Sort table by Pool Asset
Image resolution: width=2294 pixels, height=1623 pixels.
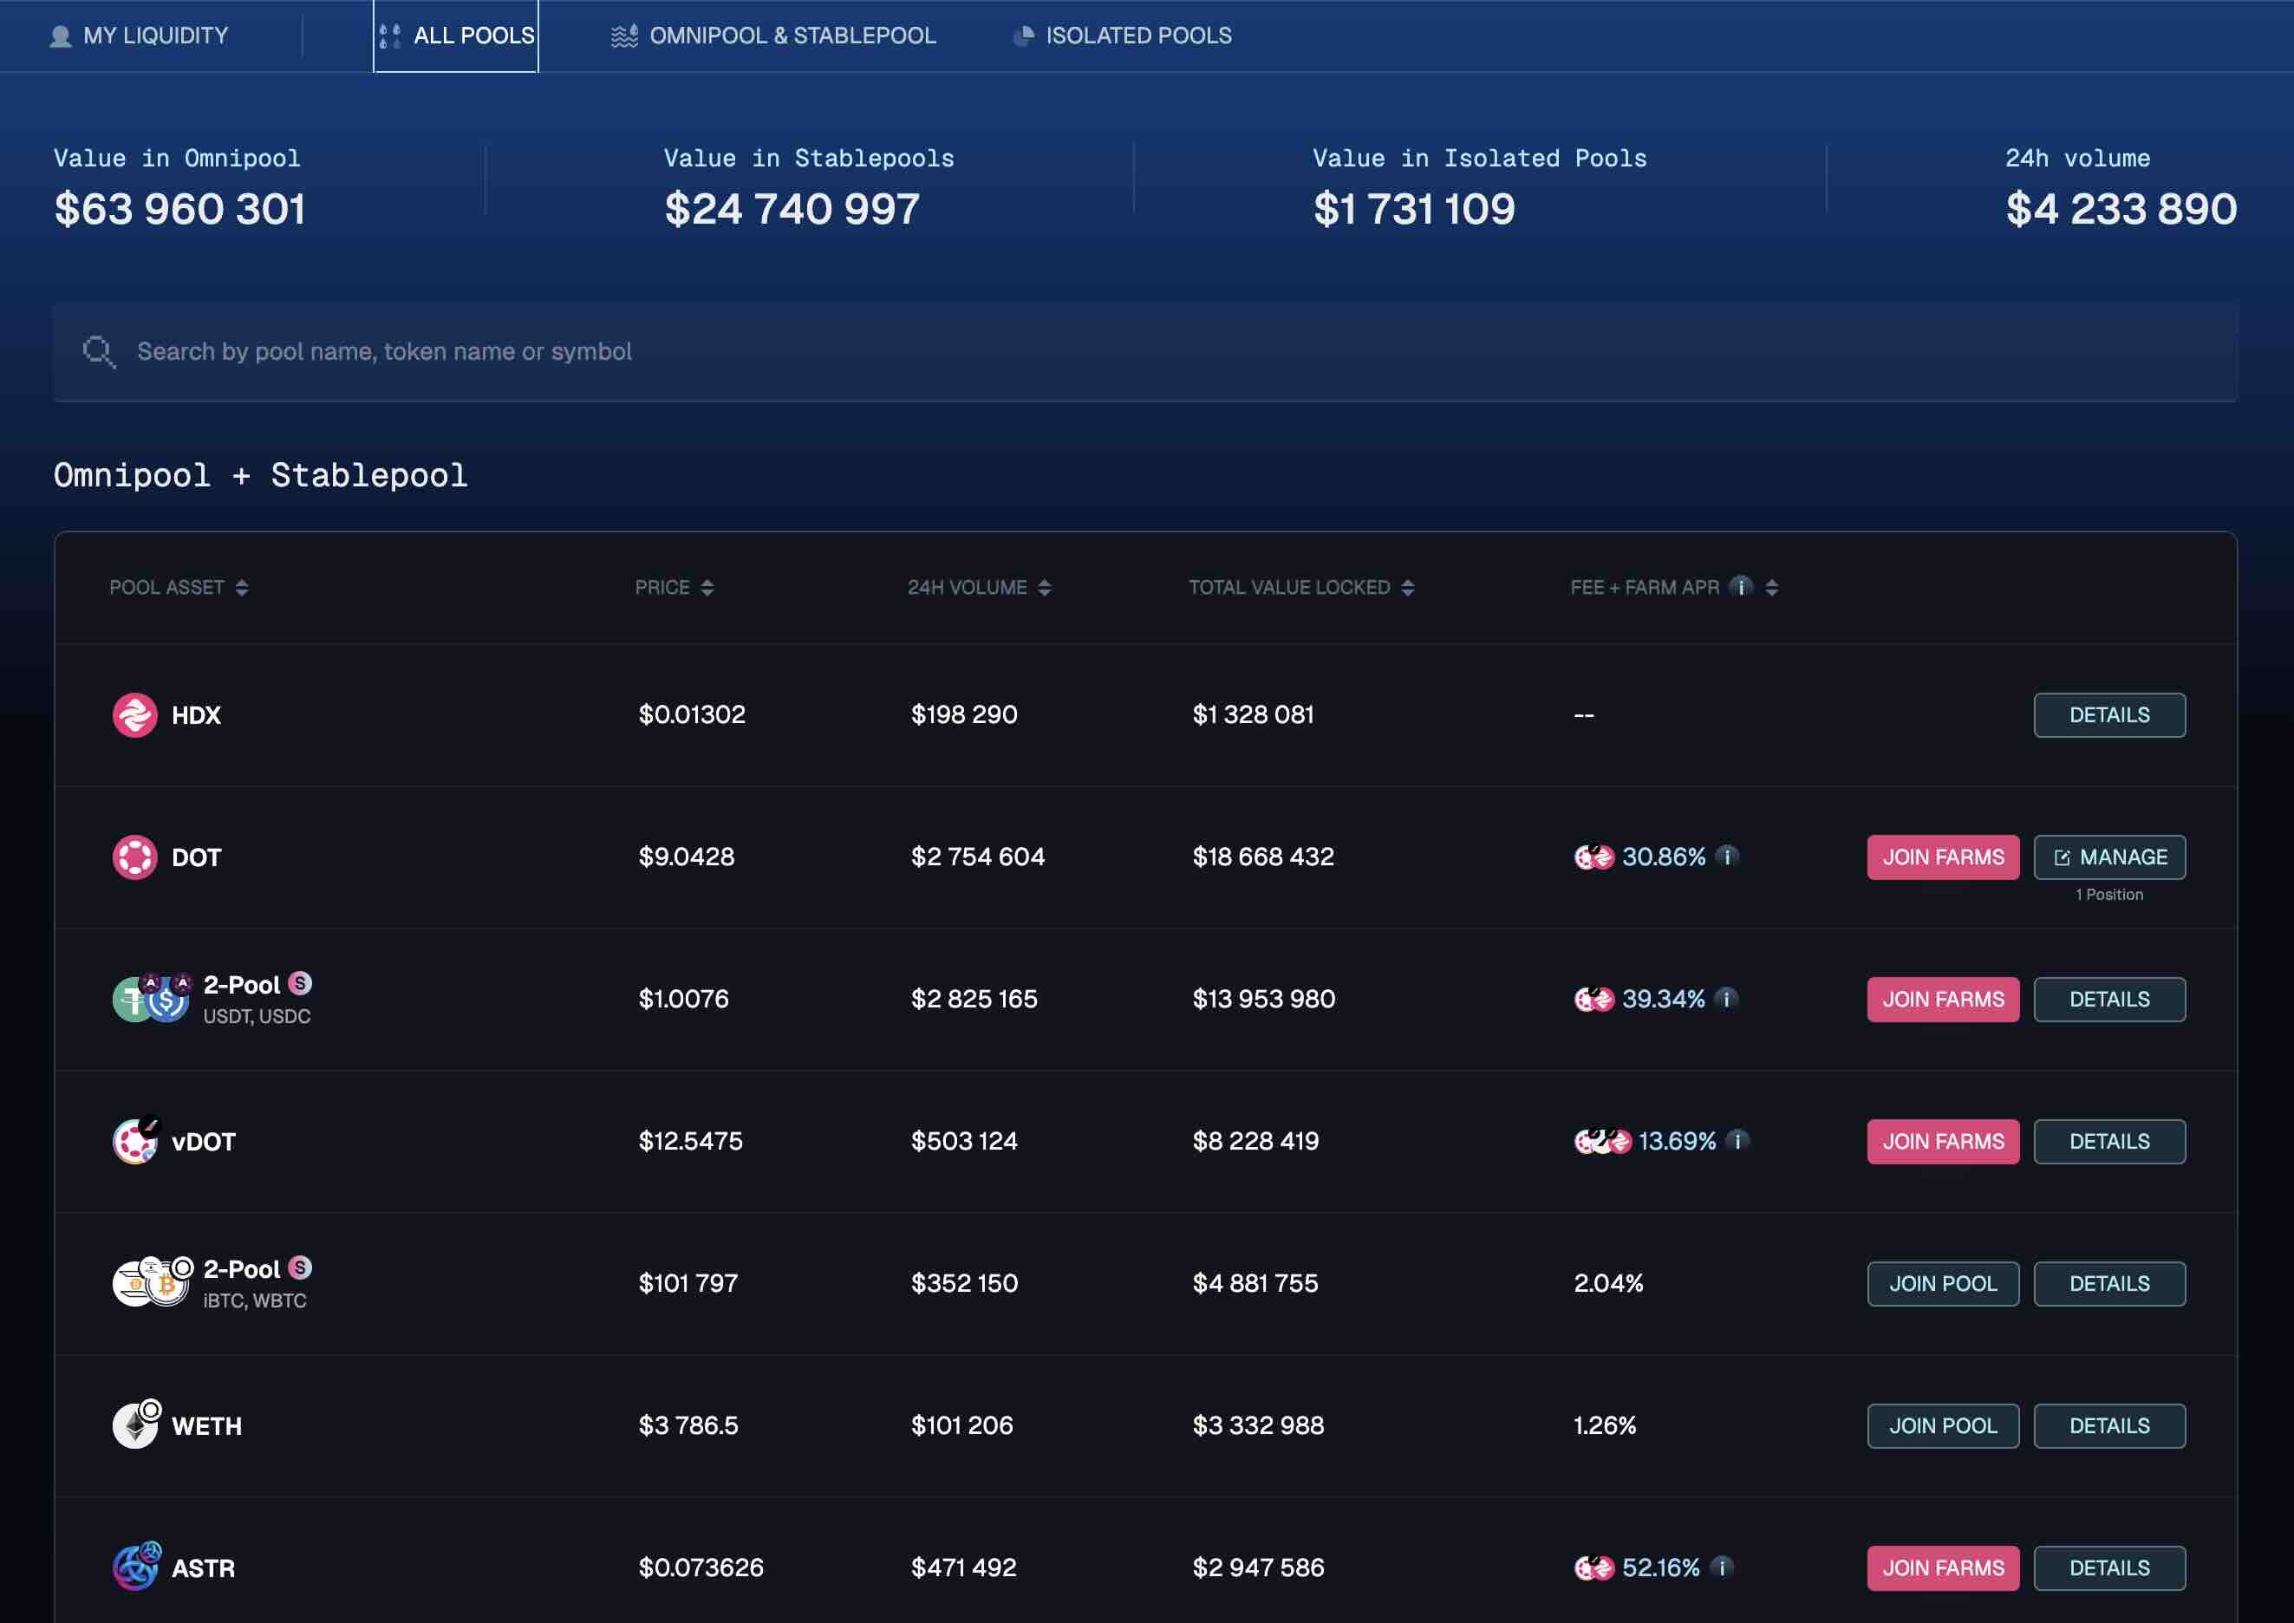[179, 588]
